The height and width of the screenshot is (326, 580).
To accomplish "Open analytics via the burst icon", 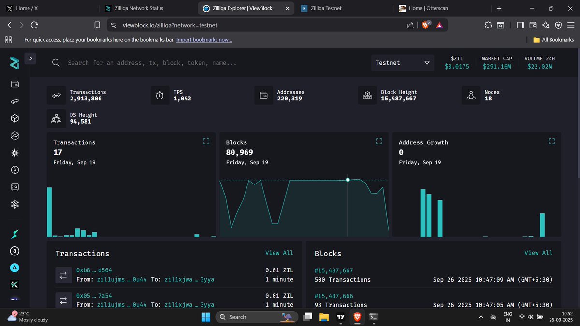I will pos(14,153).
